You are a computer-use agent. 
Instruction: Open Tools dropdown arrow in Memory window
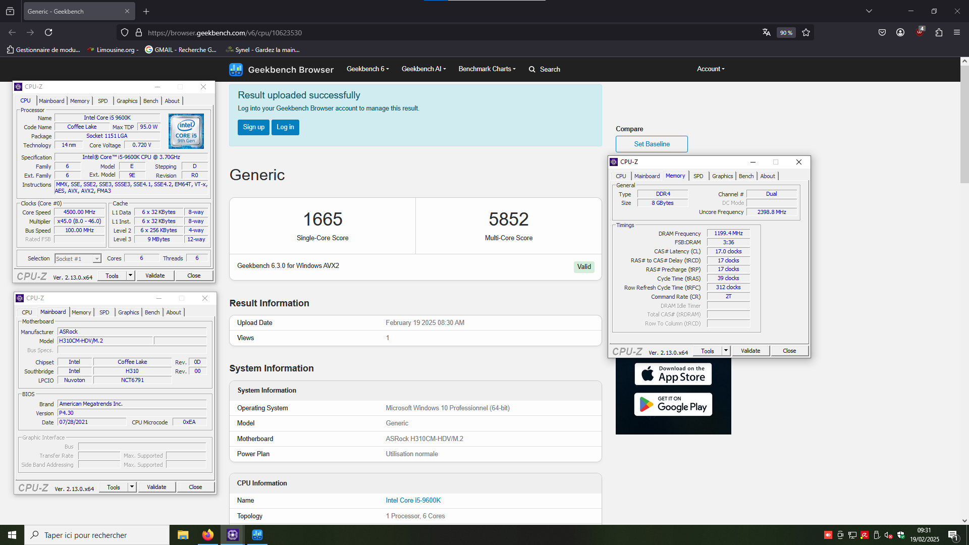click(726, 351)
